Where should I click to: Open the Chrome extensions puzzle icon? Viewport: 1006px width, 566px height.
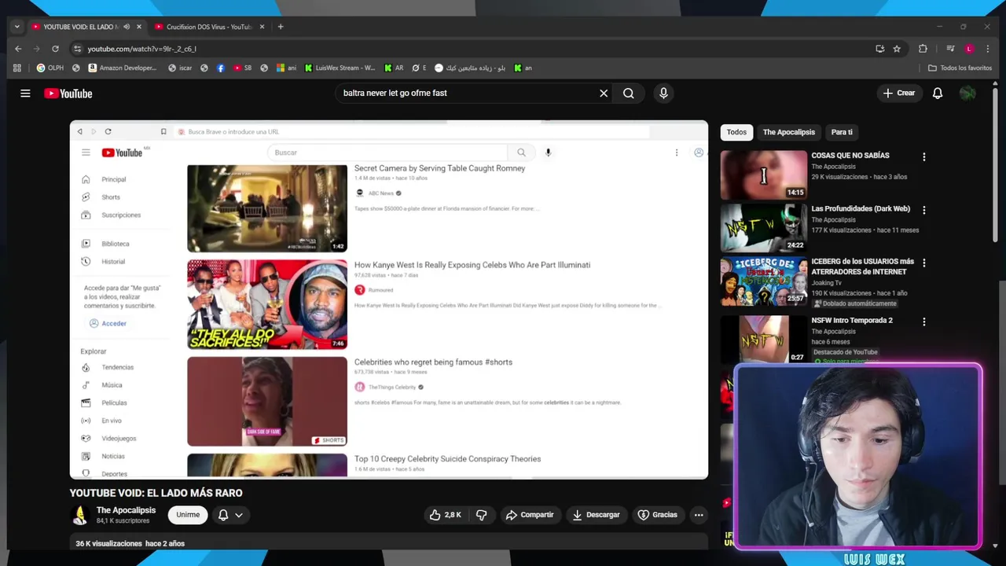[x=923, y=49]
